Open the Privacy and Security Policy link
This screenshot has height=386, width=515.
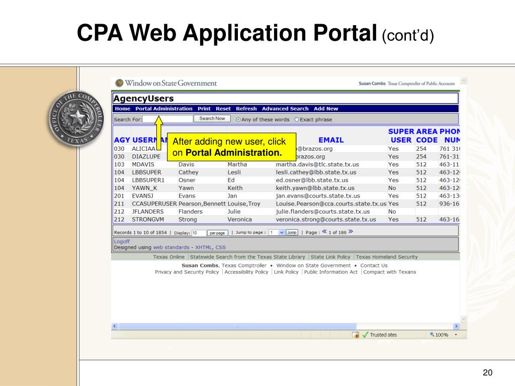[x=187, y=272]
